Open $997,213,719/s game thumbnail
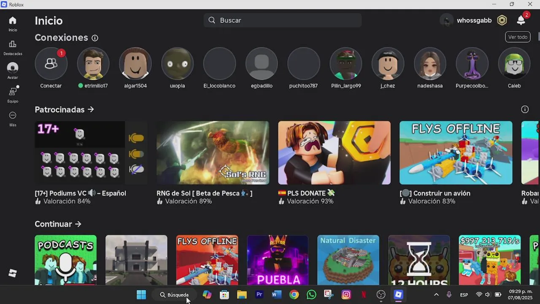 490,260
